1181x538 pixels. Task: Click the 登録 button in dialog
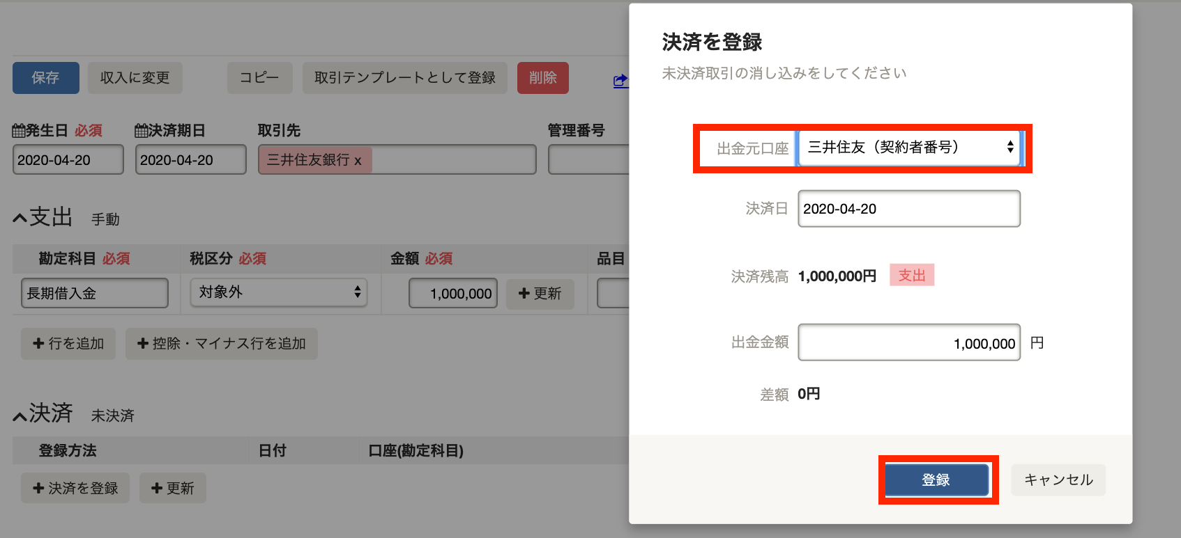click(937, 480)
